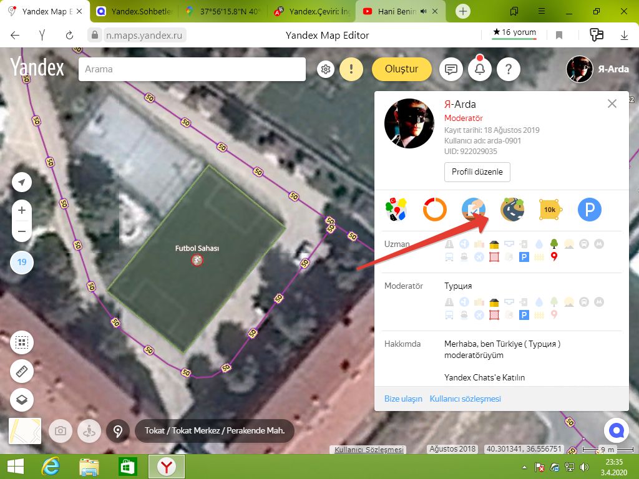Click the parking icon in Moderatör row
Screen dimensions: 639x479
(x=524, y=315)
